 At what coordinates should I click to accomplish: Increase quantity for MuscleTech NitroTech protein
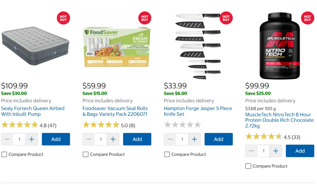pyautogui.click(x=276, y=151)
